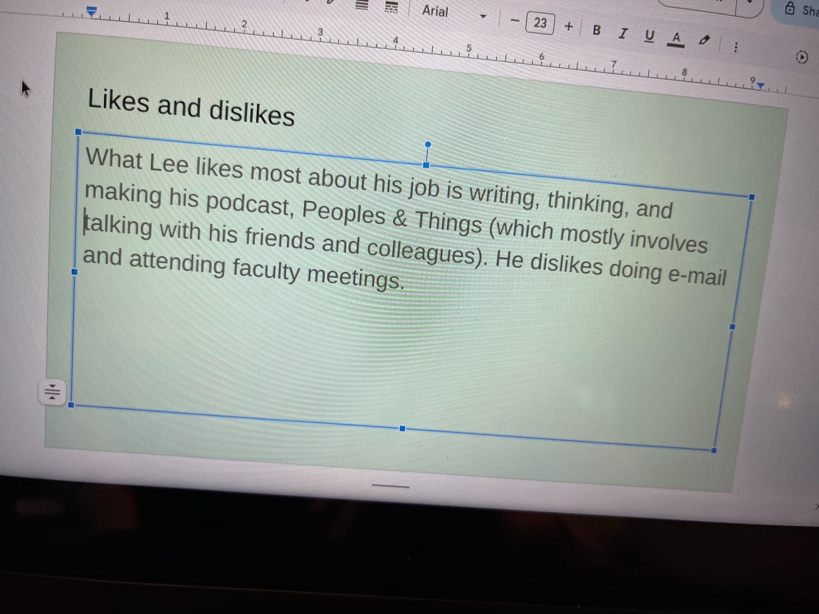Viewport: 819px width, 614px height.
Task: Click the circular play motion icon
Action: (x=801, y=57)
